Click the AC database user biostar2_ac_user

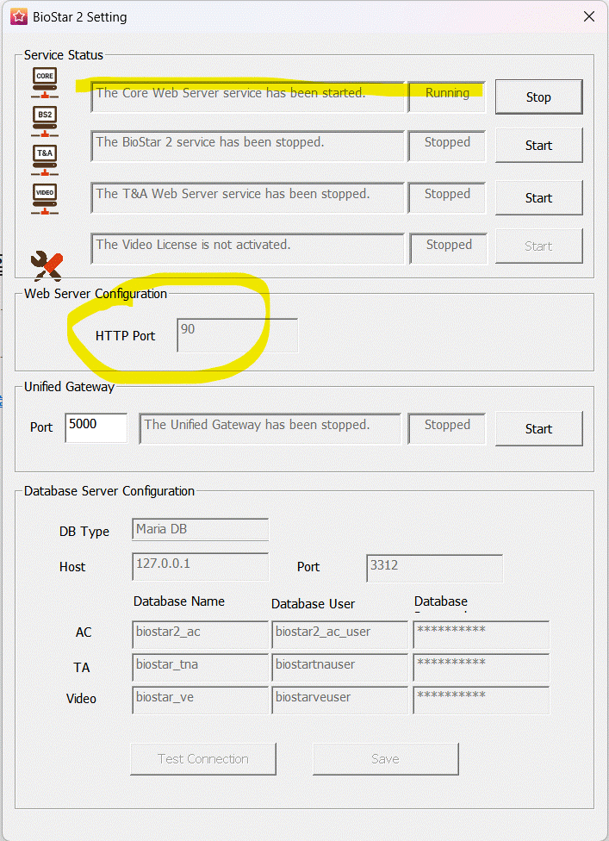tap(340, 634)
